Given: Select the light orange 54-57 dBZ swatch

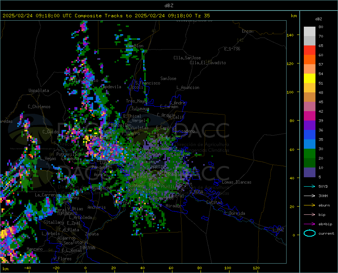Looking at the screenshot, I should click(x=309, y=69).
